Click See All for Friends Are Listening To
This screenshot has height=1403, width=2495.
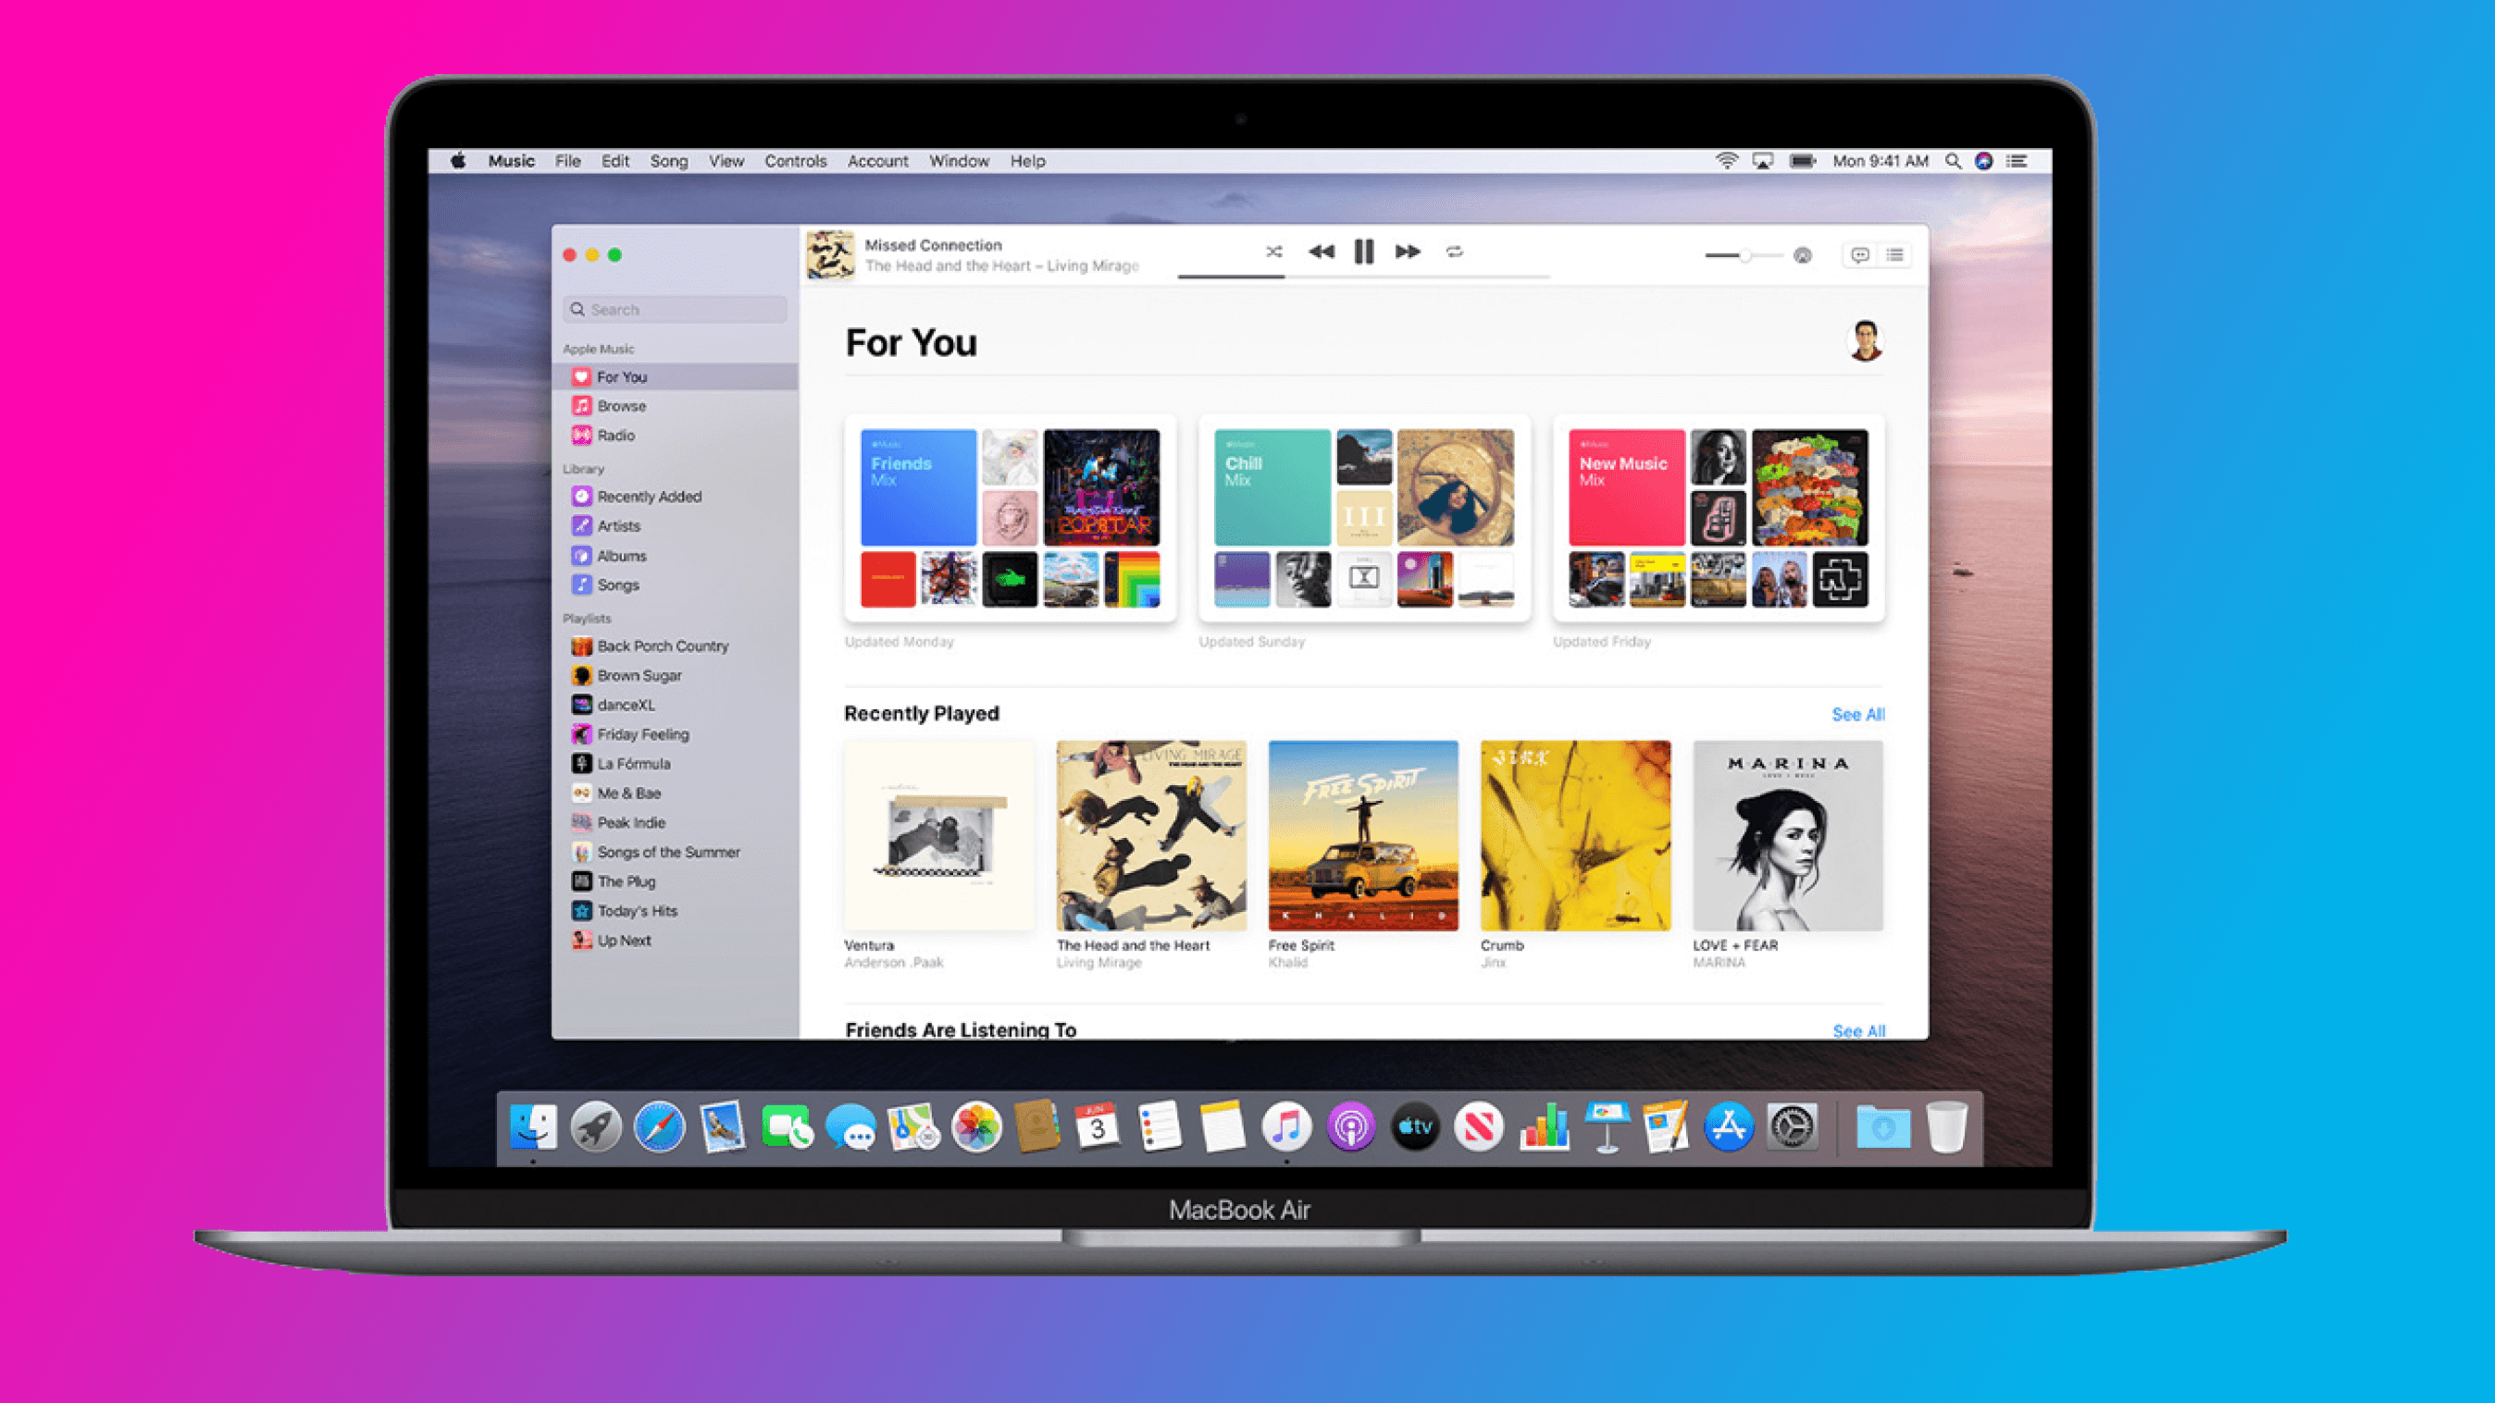1858,1030
